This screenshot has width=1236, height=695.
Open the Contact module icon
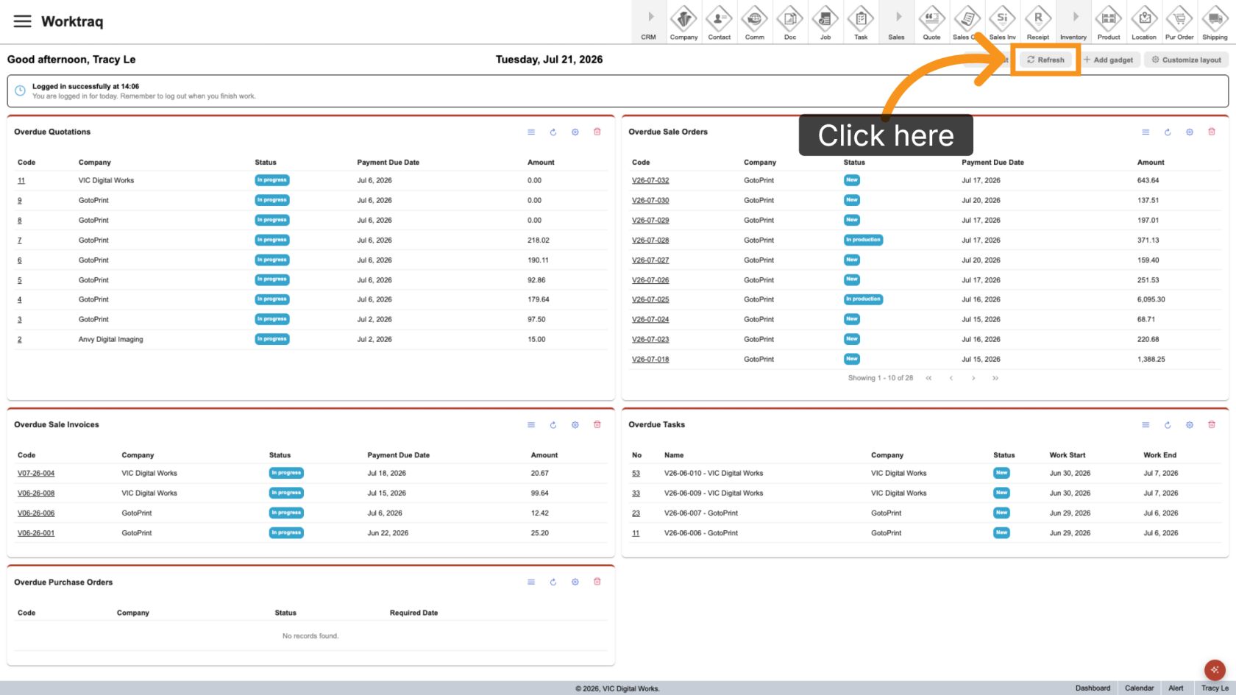tap(719, 23)
